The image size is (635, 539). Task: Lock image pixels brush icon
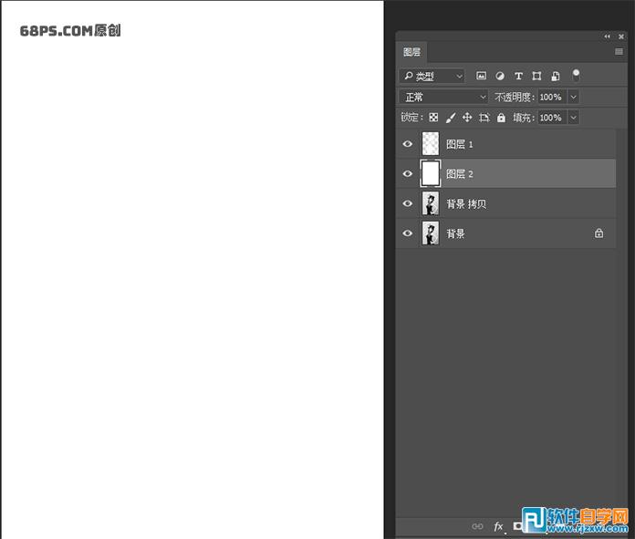[451, 118]
